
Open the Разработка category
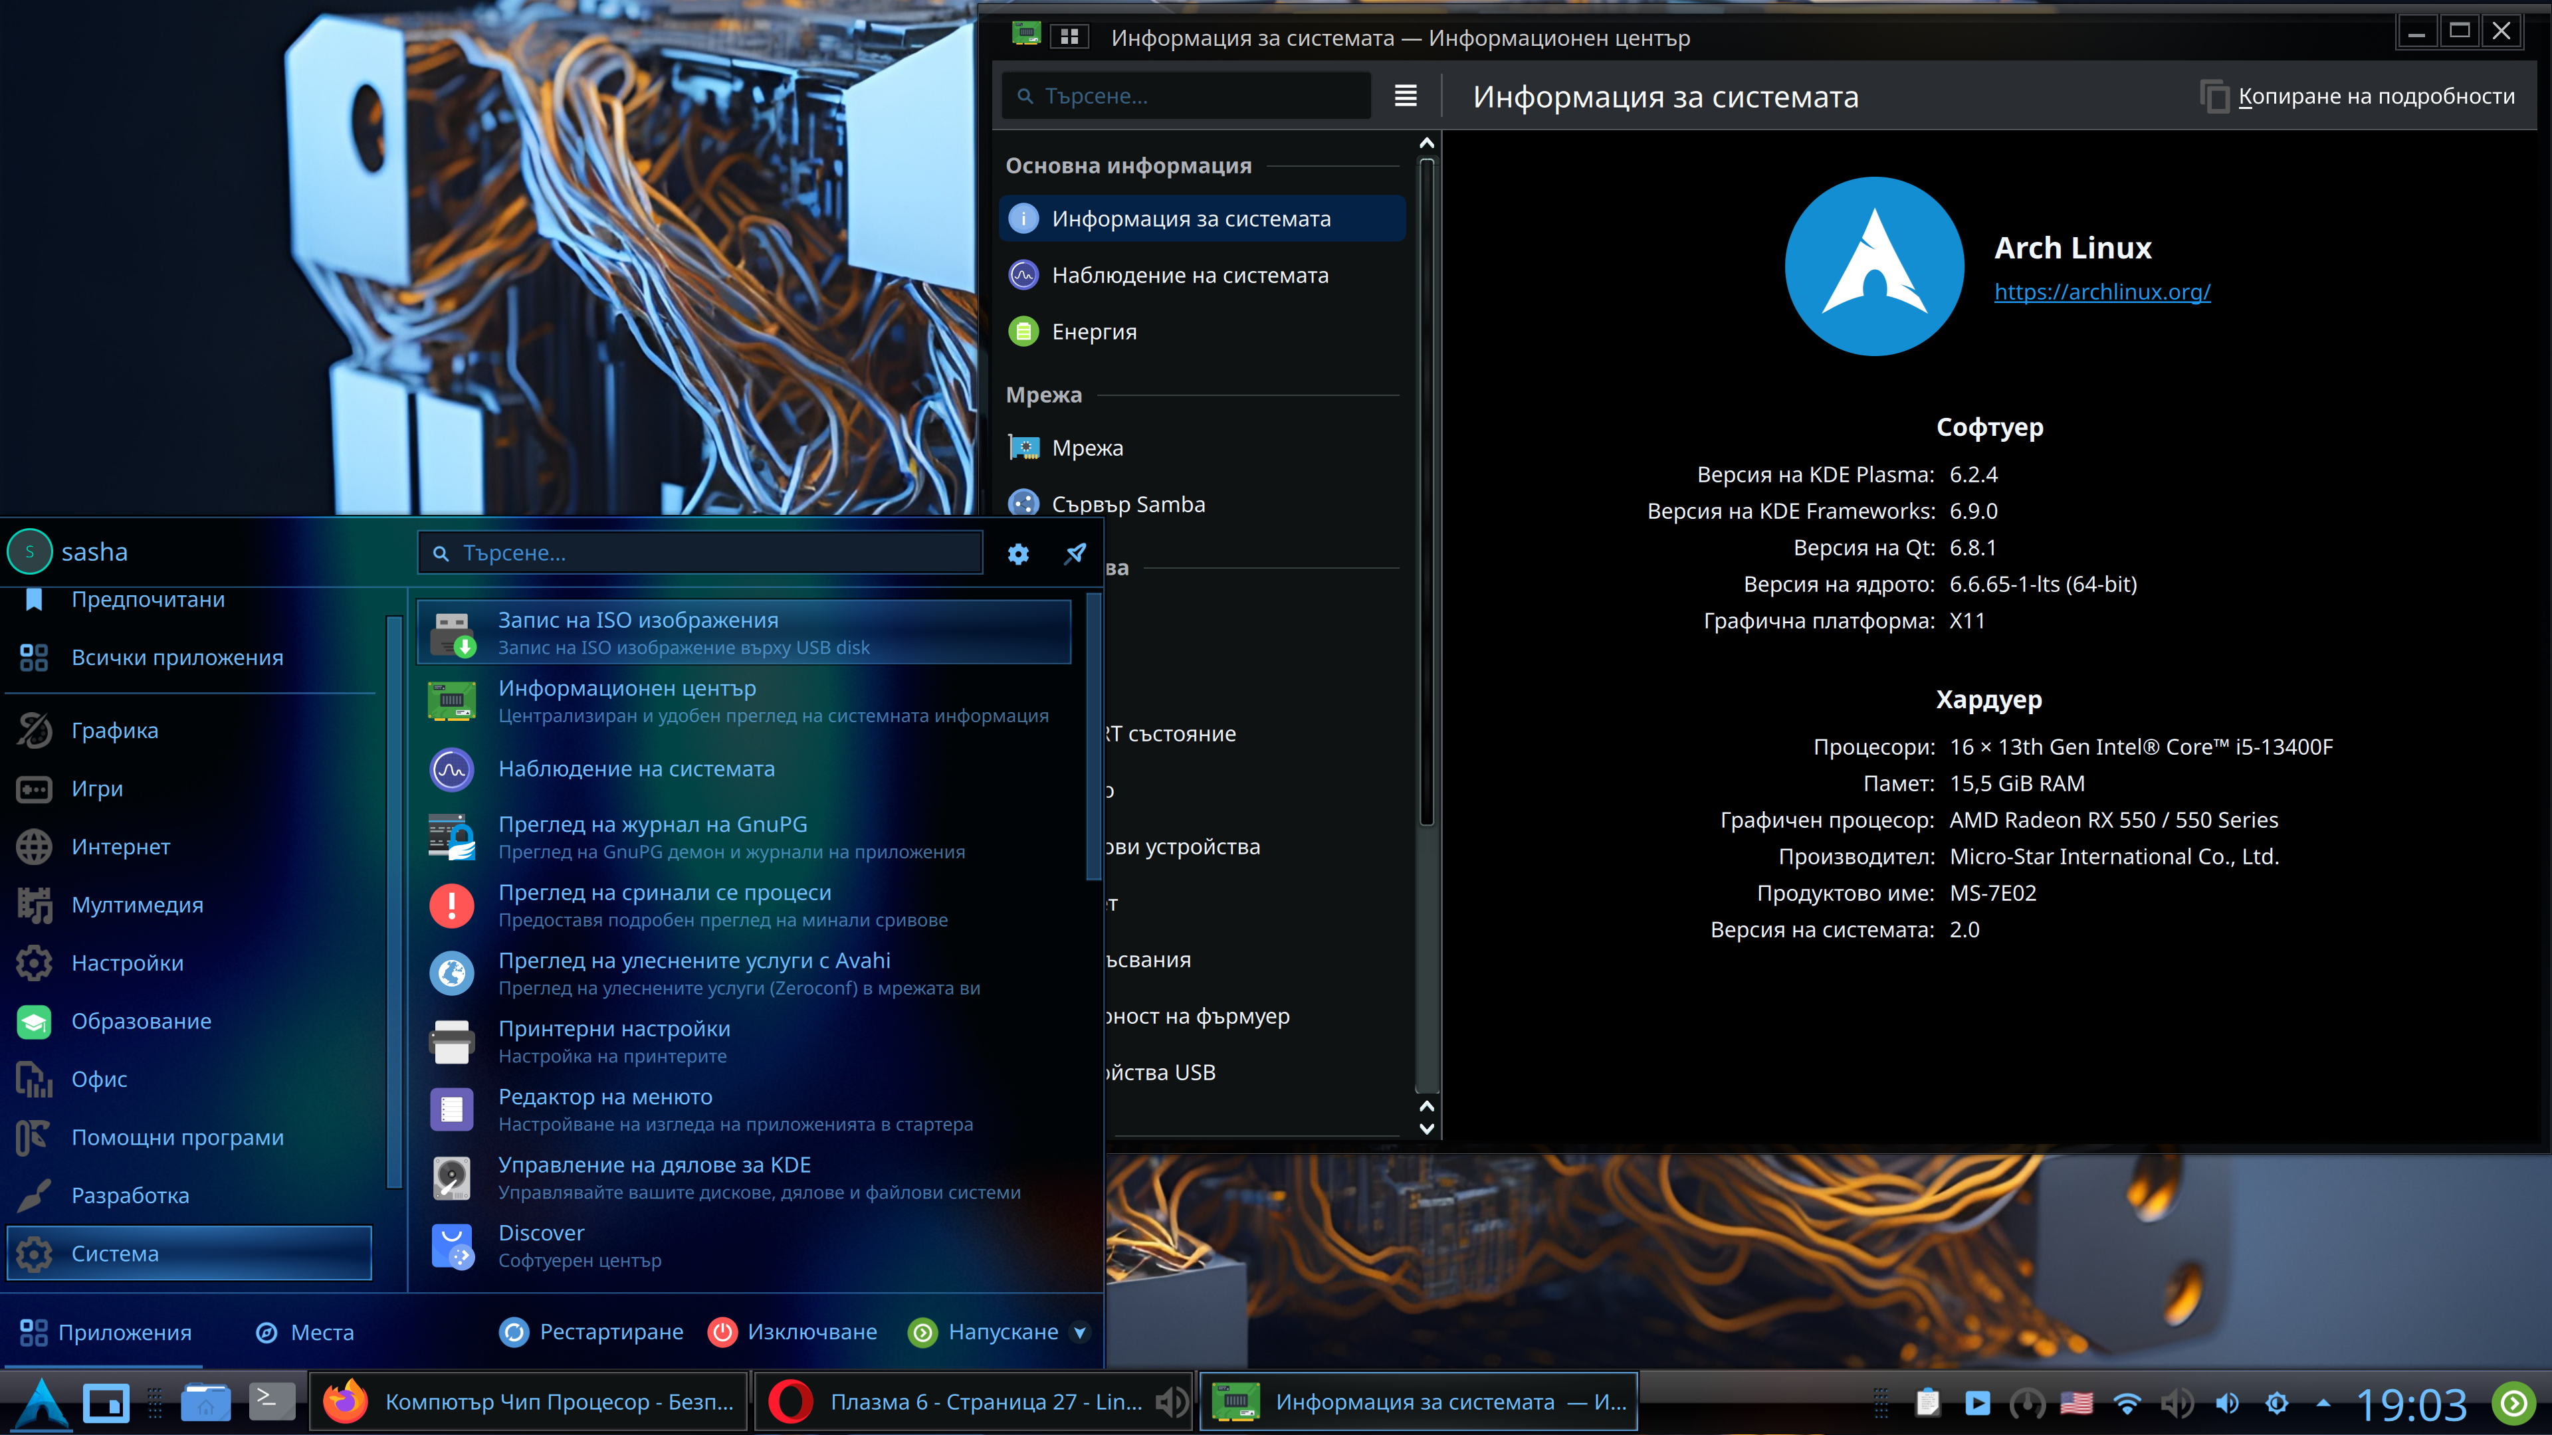[x=188, y=1195]
